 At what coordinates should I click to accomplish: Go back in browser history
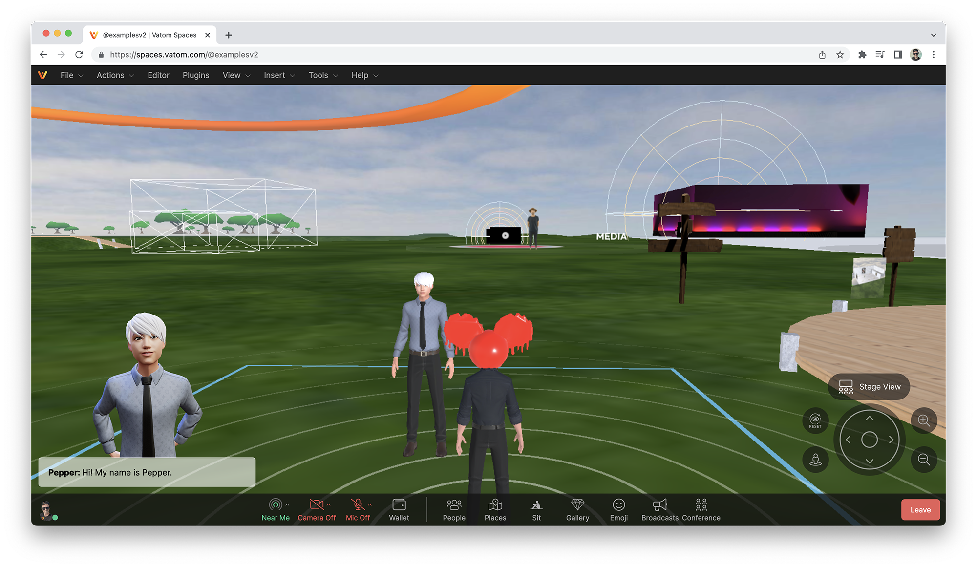tap(43, 55)
